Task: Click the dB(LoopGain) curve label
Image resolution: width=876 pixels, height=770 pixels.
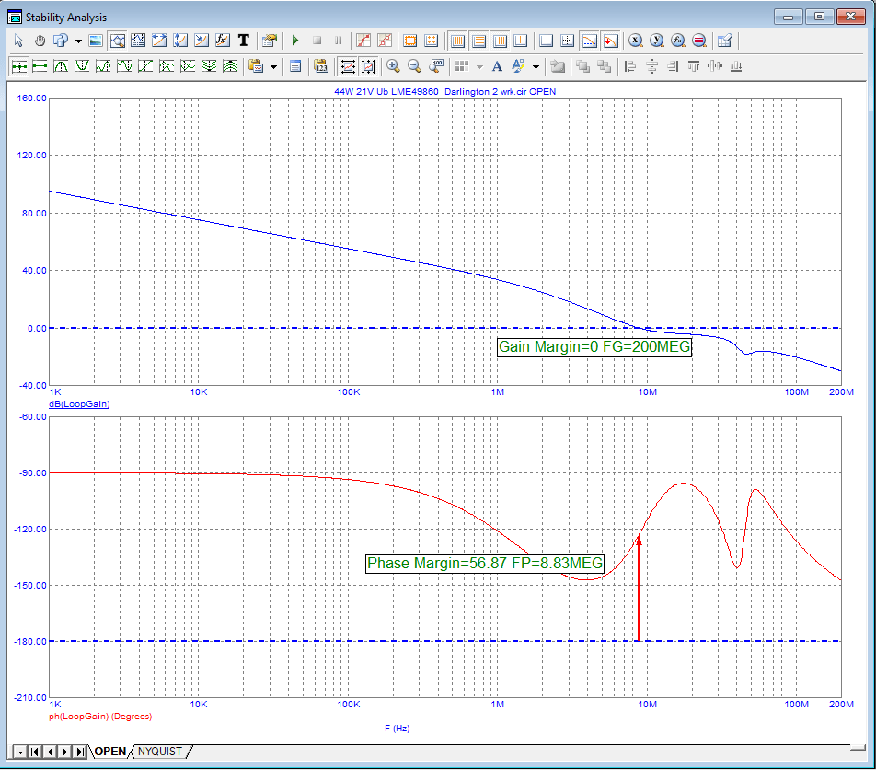Action: tap(79, 403)
